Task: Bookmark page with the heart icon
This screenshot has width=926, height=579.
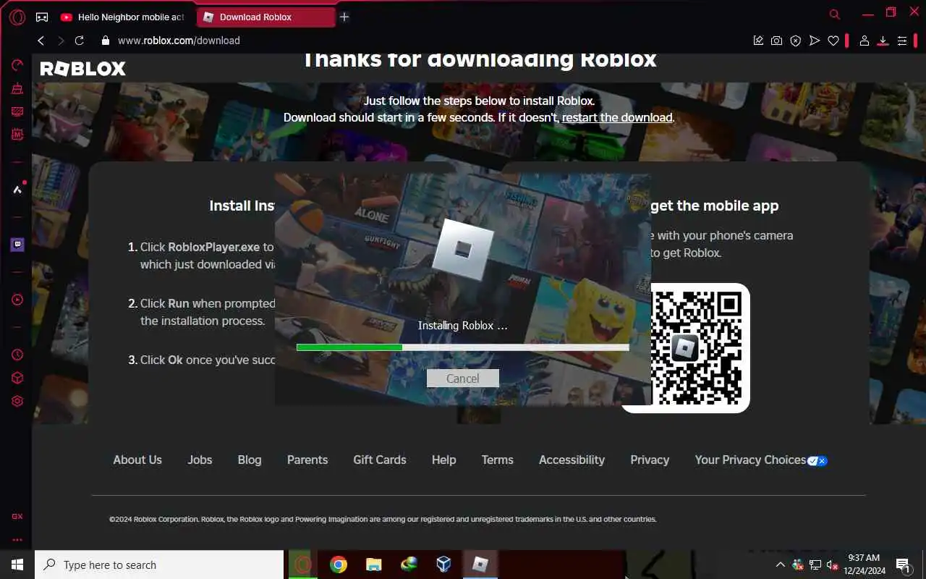Action: tap(833, 41)
